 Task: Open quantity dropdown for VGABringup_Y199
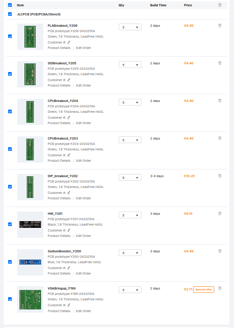(130, 290)
